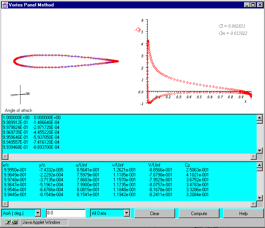Click the Clear button

155,214
